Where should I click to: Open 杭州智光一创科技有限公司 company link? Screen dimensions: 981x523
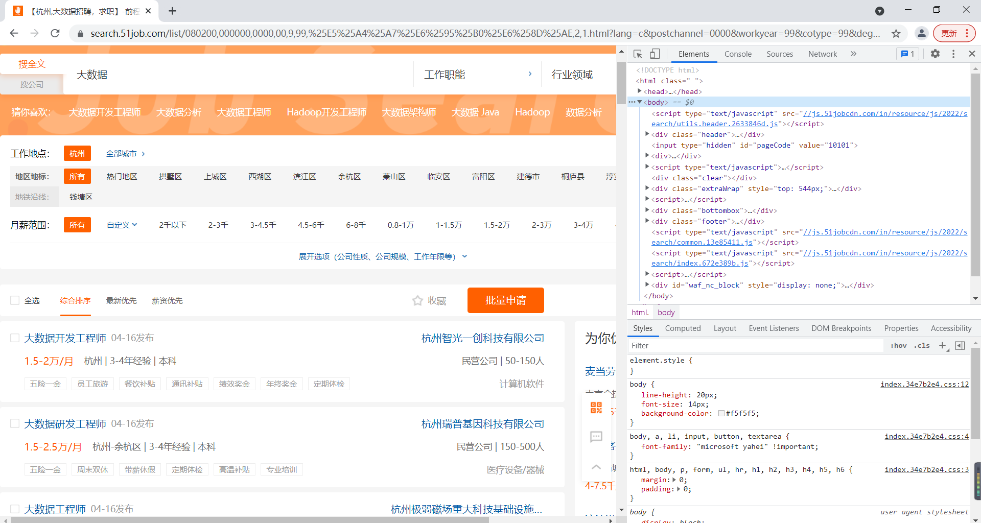(482, 338)
